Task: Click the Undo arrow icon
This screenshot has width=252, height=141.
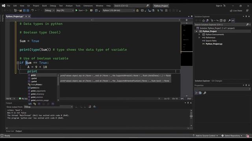Action: point(33,11)
